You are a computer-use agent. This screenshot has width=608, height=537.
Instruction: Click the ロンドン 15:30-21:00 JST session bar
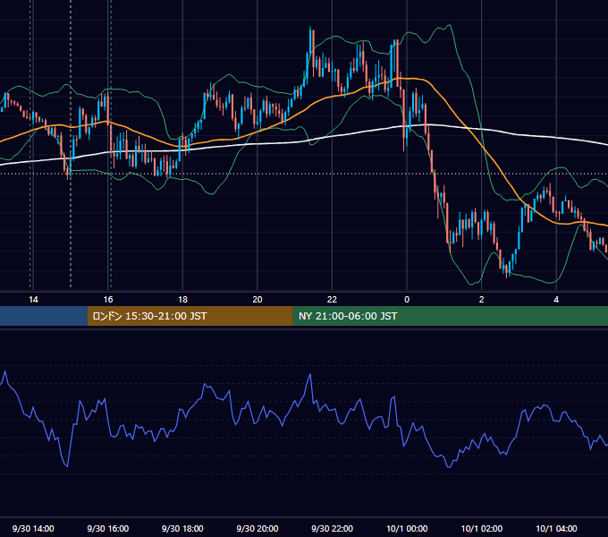tap(190, 316)
